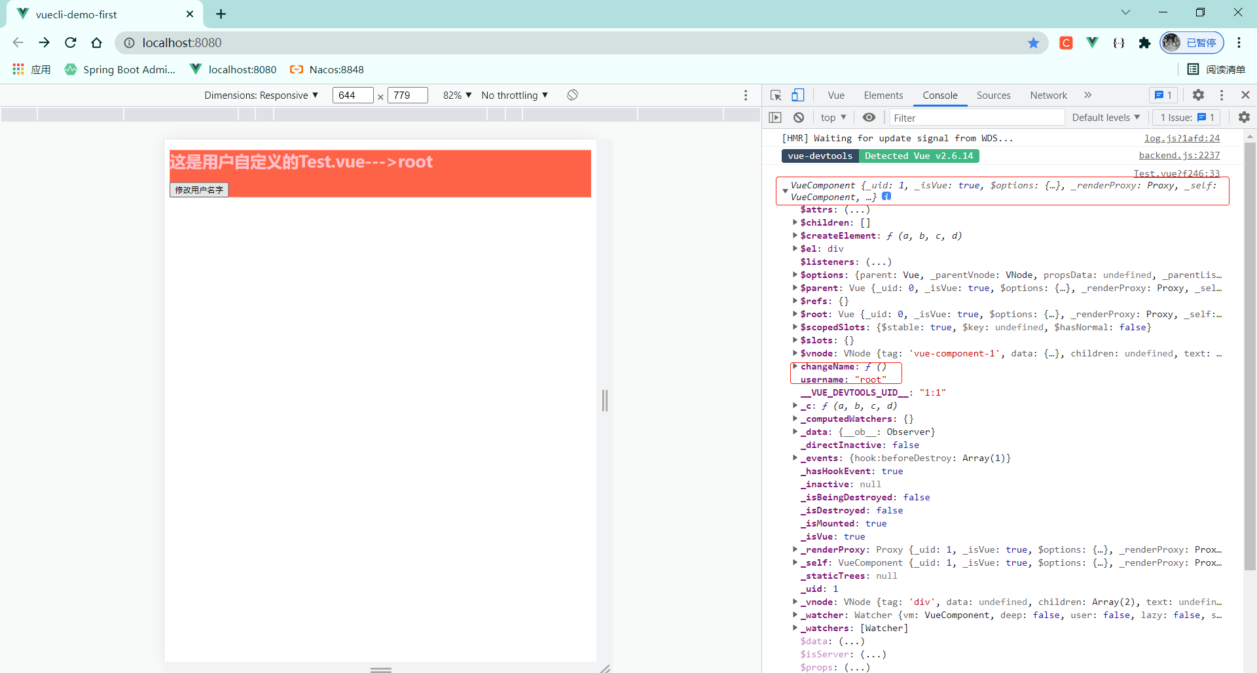Expand the $parent property

(795, 288)
